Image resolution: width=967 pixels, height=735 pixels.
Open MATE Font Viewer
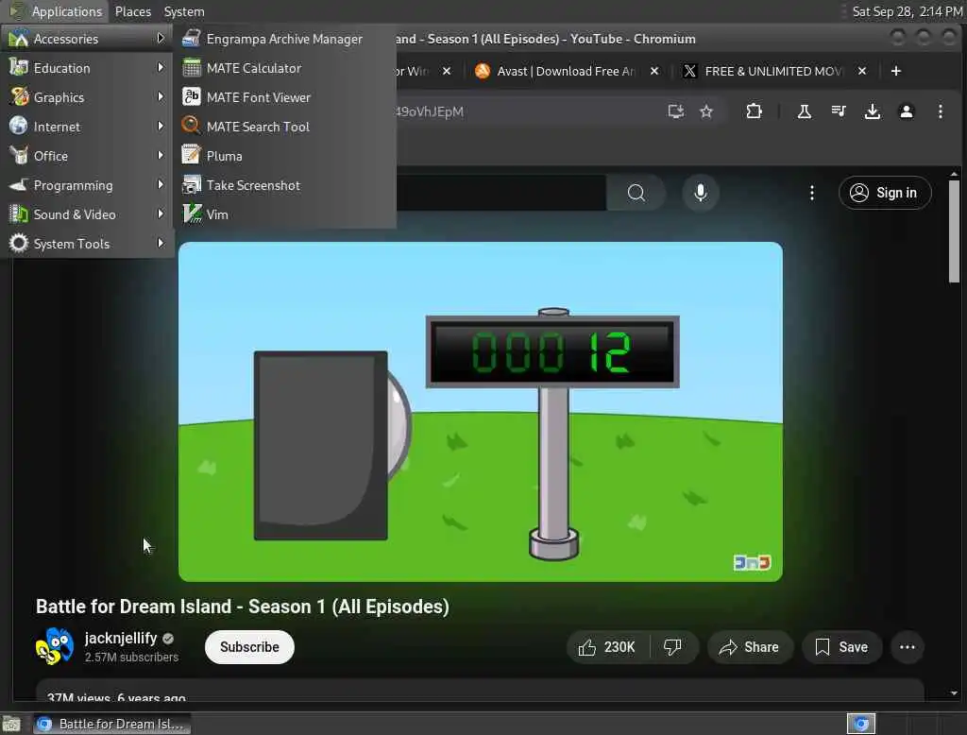[x=285, y=97]
